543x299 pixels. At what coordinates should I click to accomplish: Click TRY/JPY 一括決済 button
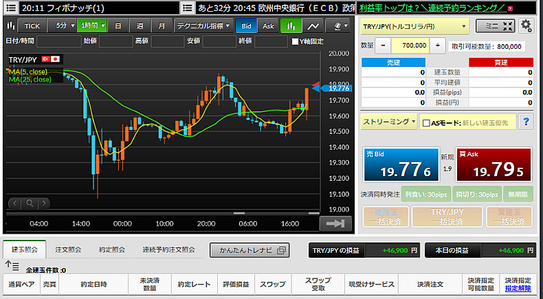pyautogui.click(x=447, y=217)
